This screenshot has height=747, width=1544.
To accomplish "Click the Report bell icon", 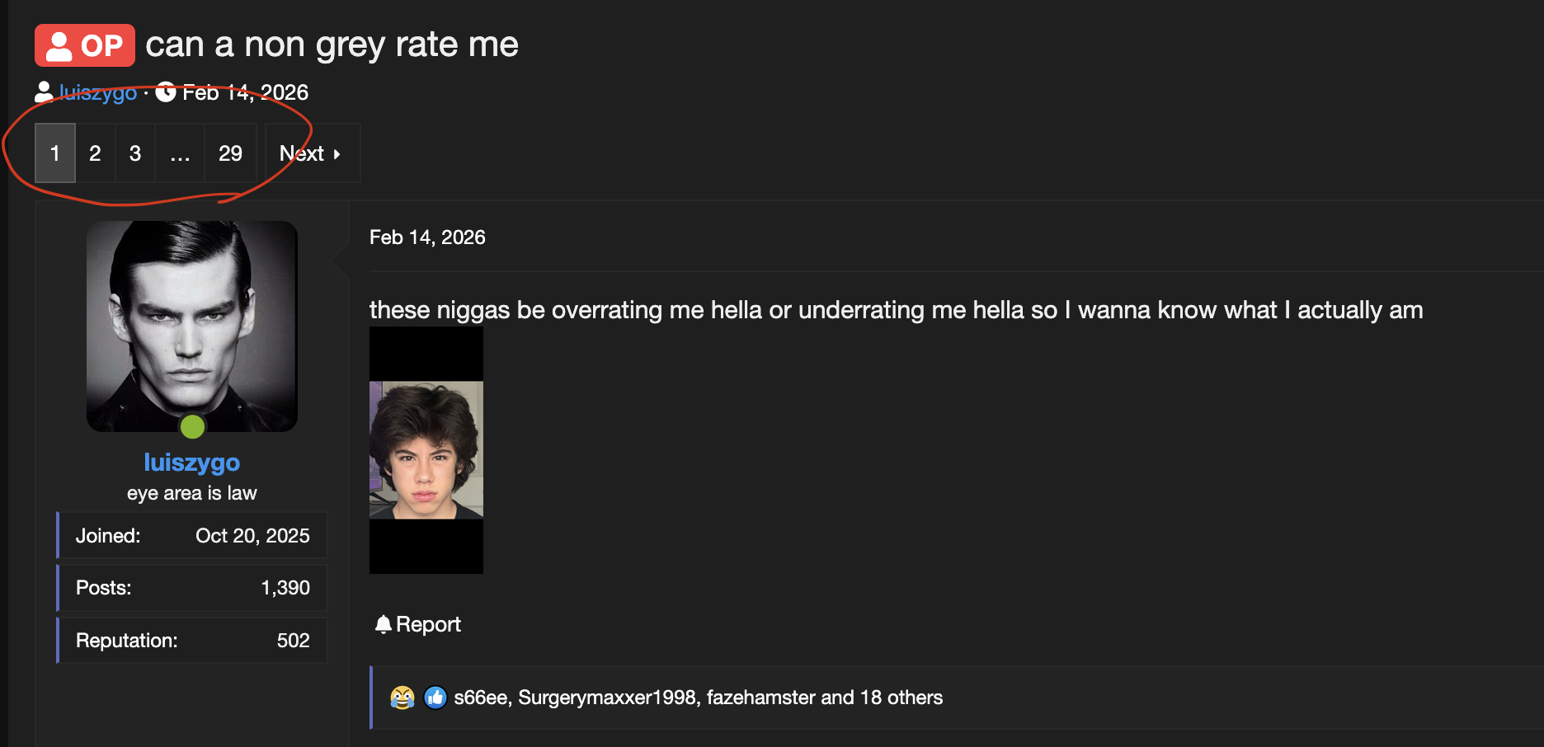I will point(383,624).
